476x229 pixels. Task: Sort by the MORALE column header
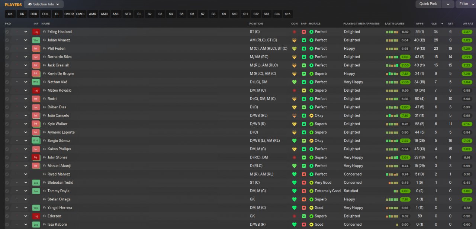[315, 24]
